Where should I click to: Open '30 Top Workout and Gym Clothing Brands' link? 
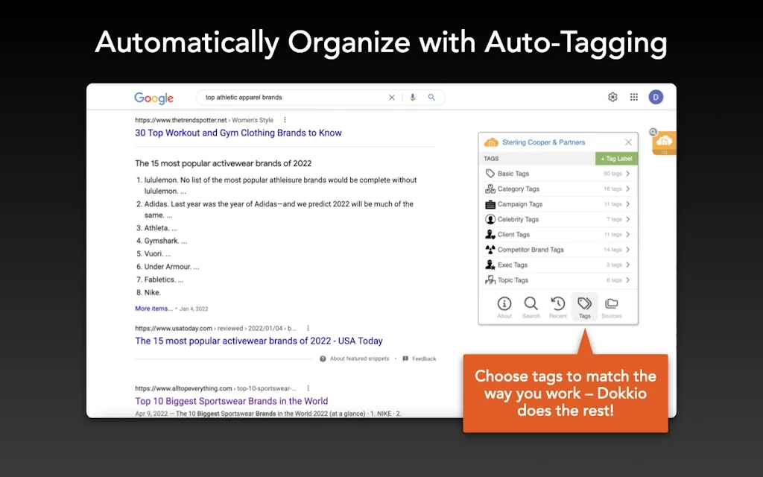238,133
